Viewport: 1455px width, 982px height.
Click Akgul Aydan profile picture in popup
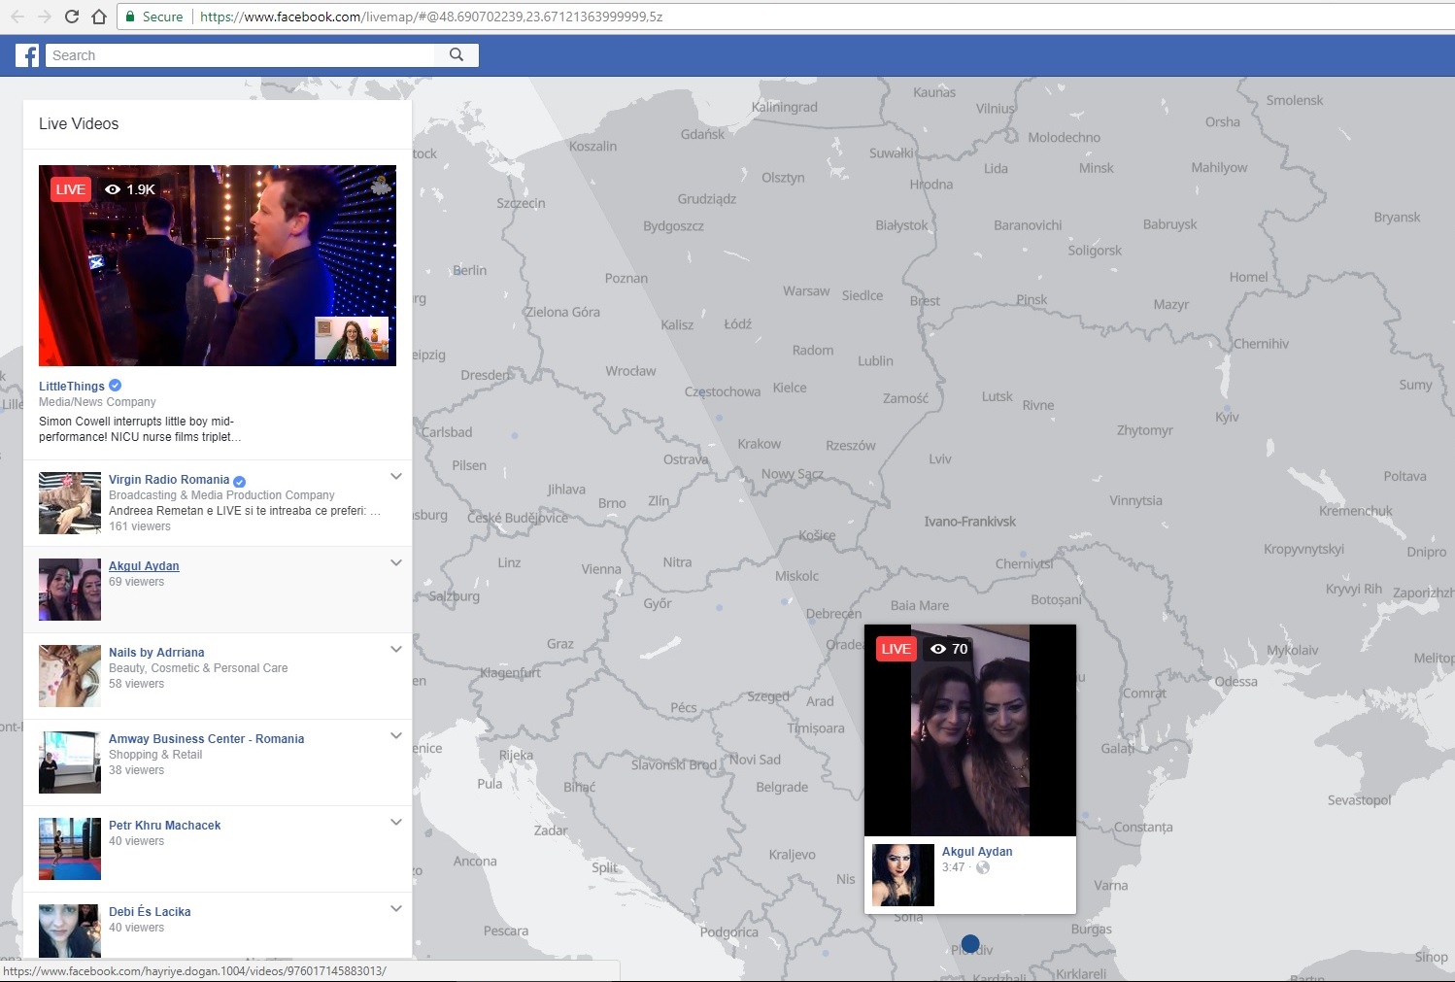click(903, 875)
